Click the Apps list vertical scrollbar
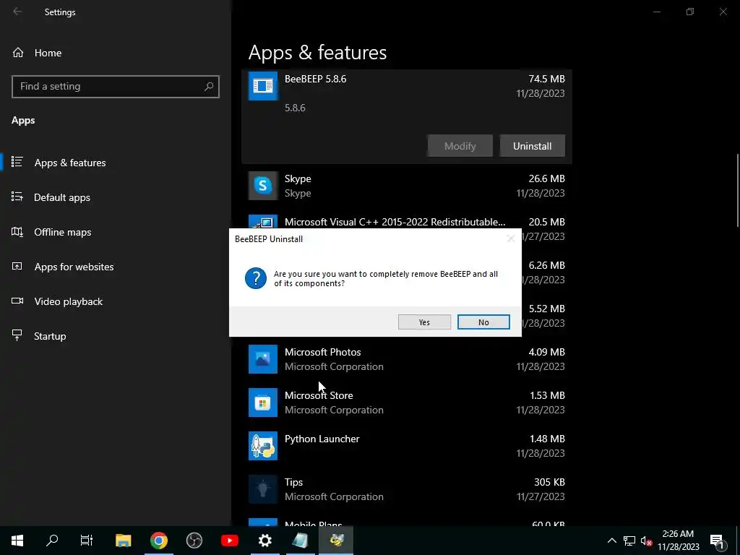This screenshot has height=555, width=740. [x=737, y=191]
